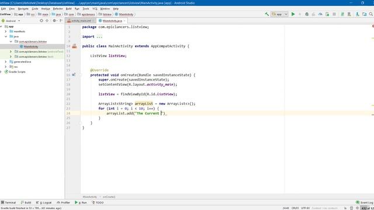Viewport: 374px width, 210px height.
Task: Expand the manifests folder
Action: pos(6,32)
